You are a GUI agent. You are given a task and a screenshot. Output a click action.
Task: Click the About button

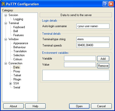point(13,106)
